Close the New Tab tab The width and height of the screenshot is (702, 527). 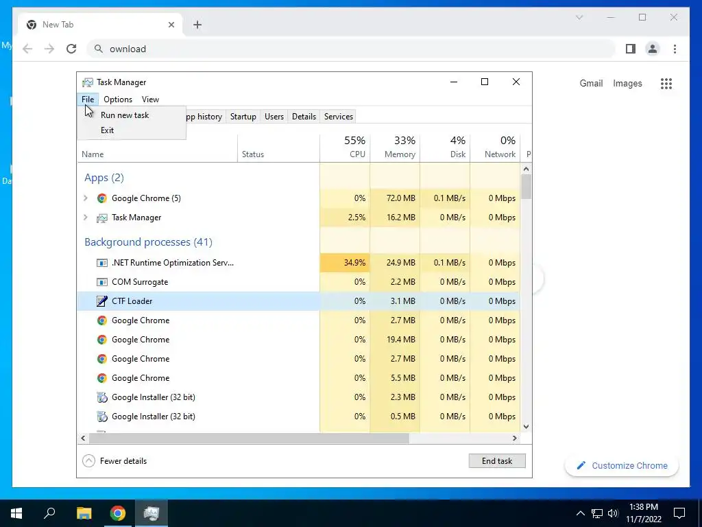[x=171, y=25]
